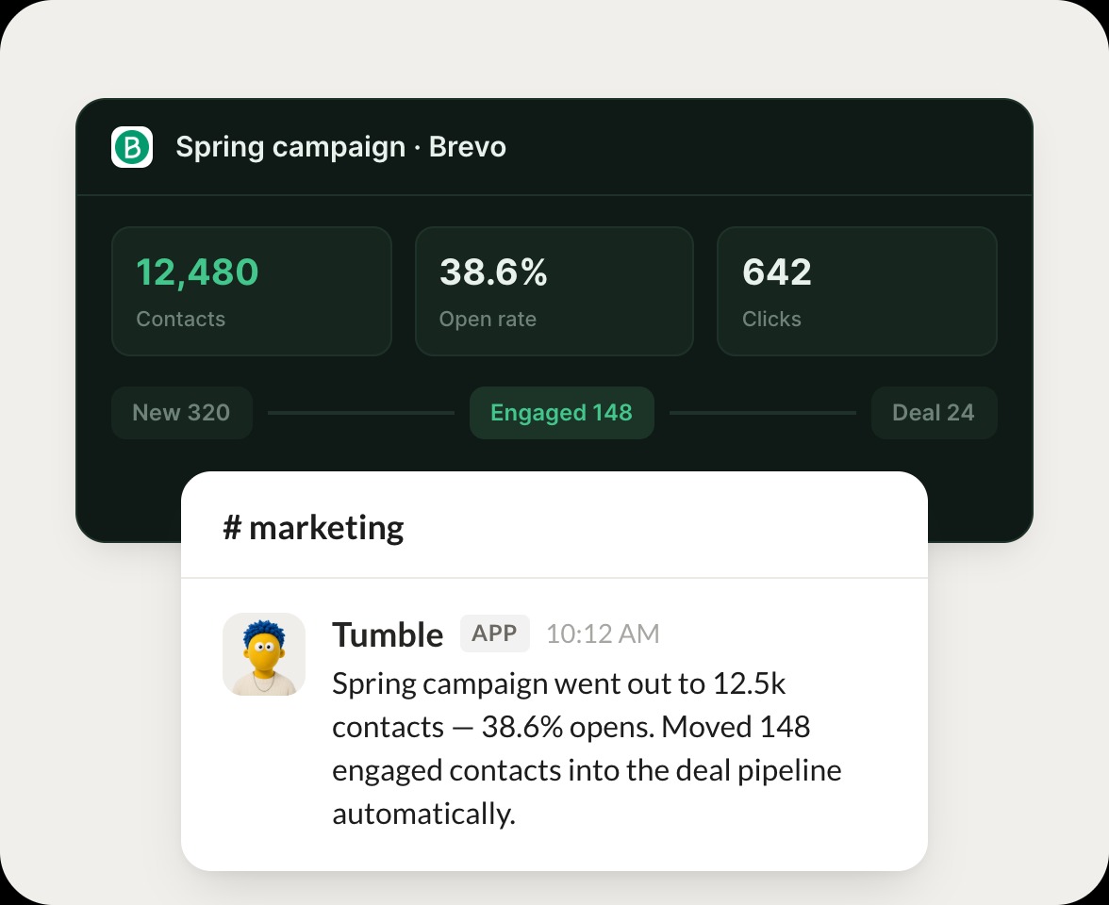The height and width of the screenshot is (905, 1109).
Task: Click the hash symbol before marketing
Action: (x=232, y=528)
